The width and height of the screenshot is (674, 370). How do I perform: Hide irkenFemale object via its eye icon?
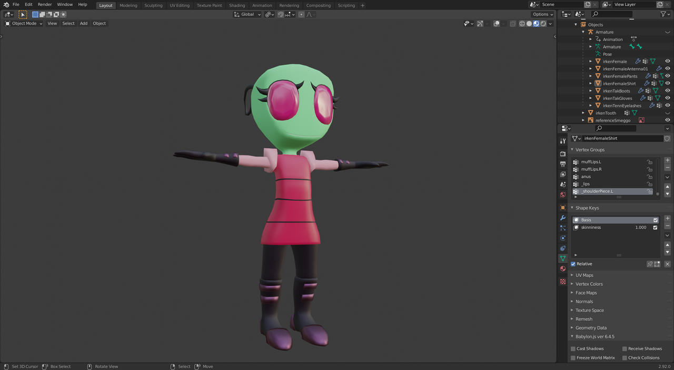click(668, 61)
